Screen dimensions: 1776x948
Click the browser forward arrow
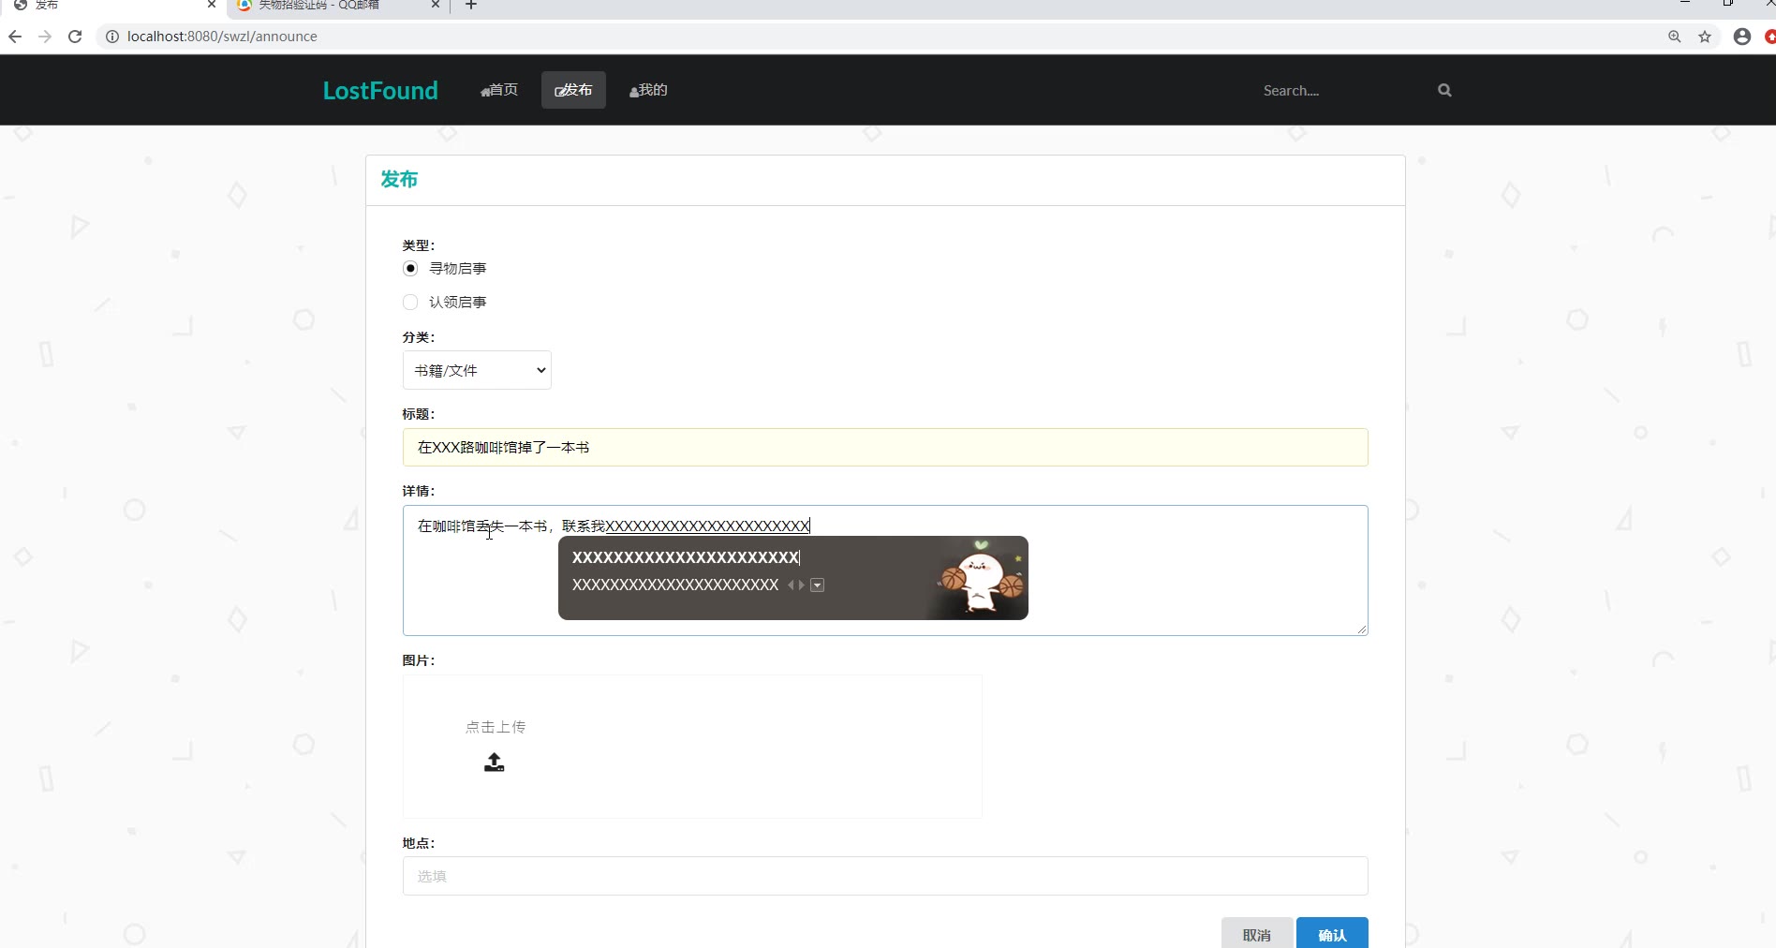45,37
